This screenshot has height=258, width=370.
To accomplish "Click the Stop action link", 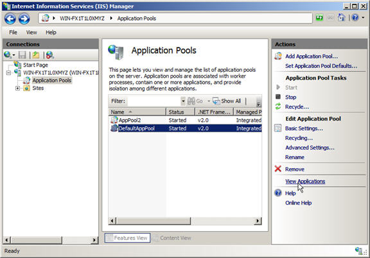I will pos(290,97).
